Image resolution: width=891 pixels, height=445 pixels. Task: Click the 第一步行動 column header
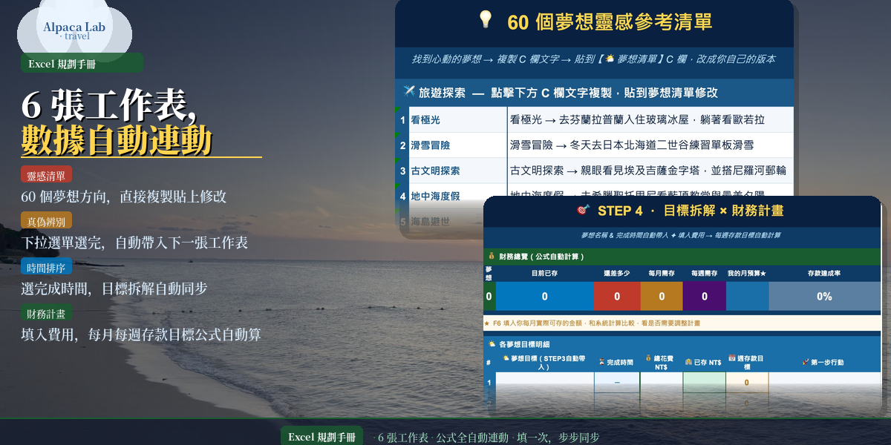824,363
